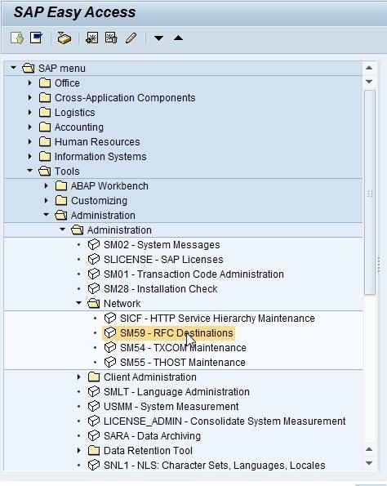Screen dimensions: 387x486
Task: Expand the Client Administration folder
Action: point(78,377)
